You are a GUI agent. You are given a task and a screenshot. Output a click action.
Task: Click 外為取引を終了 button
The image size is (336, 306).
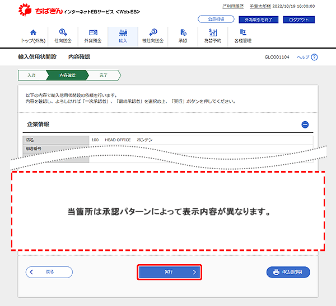tap(258, 20)
